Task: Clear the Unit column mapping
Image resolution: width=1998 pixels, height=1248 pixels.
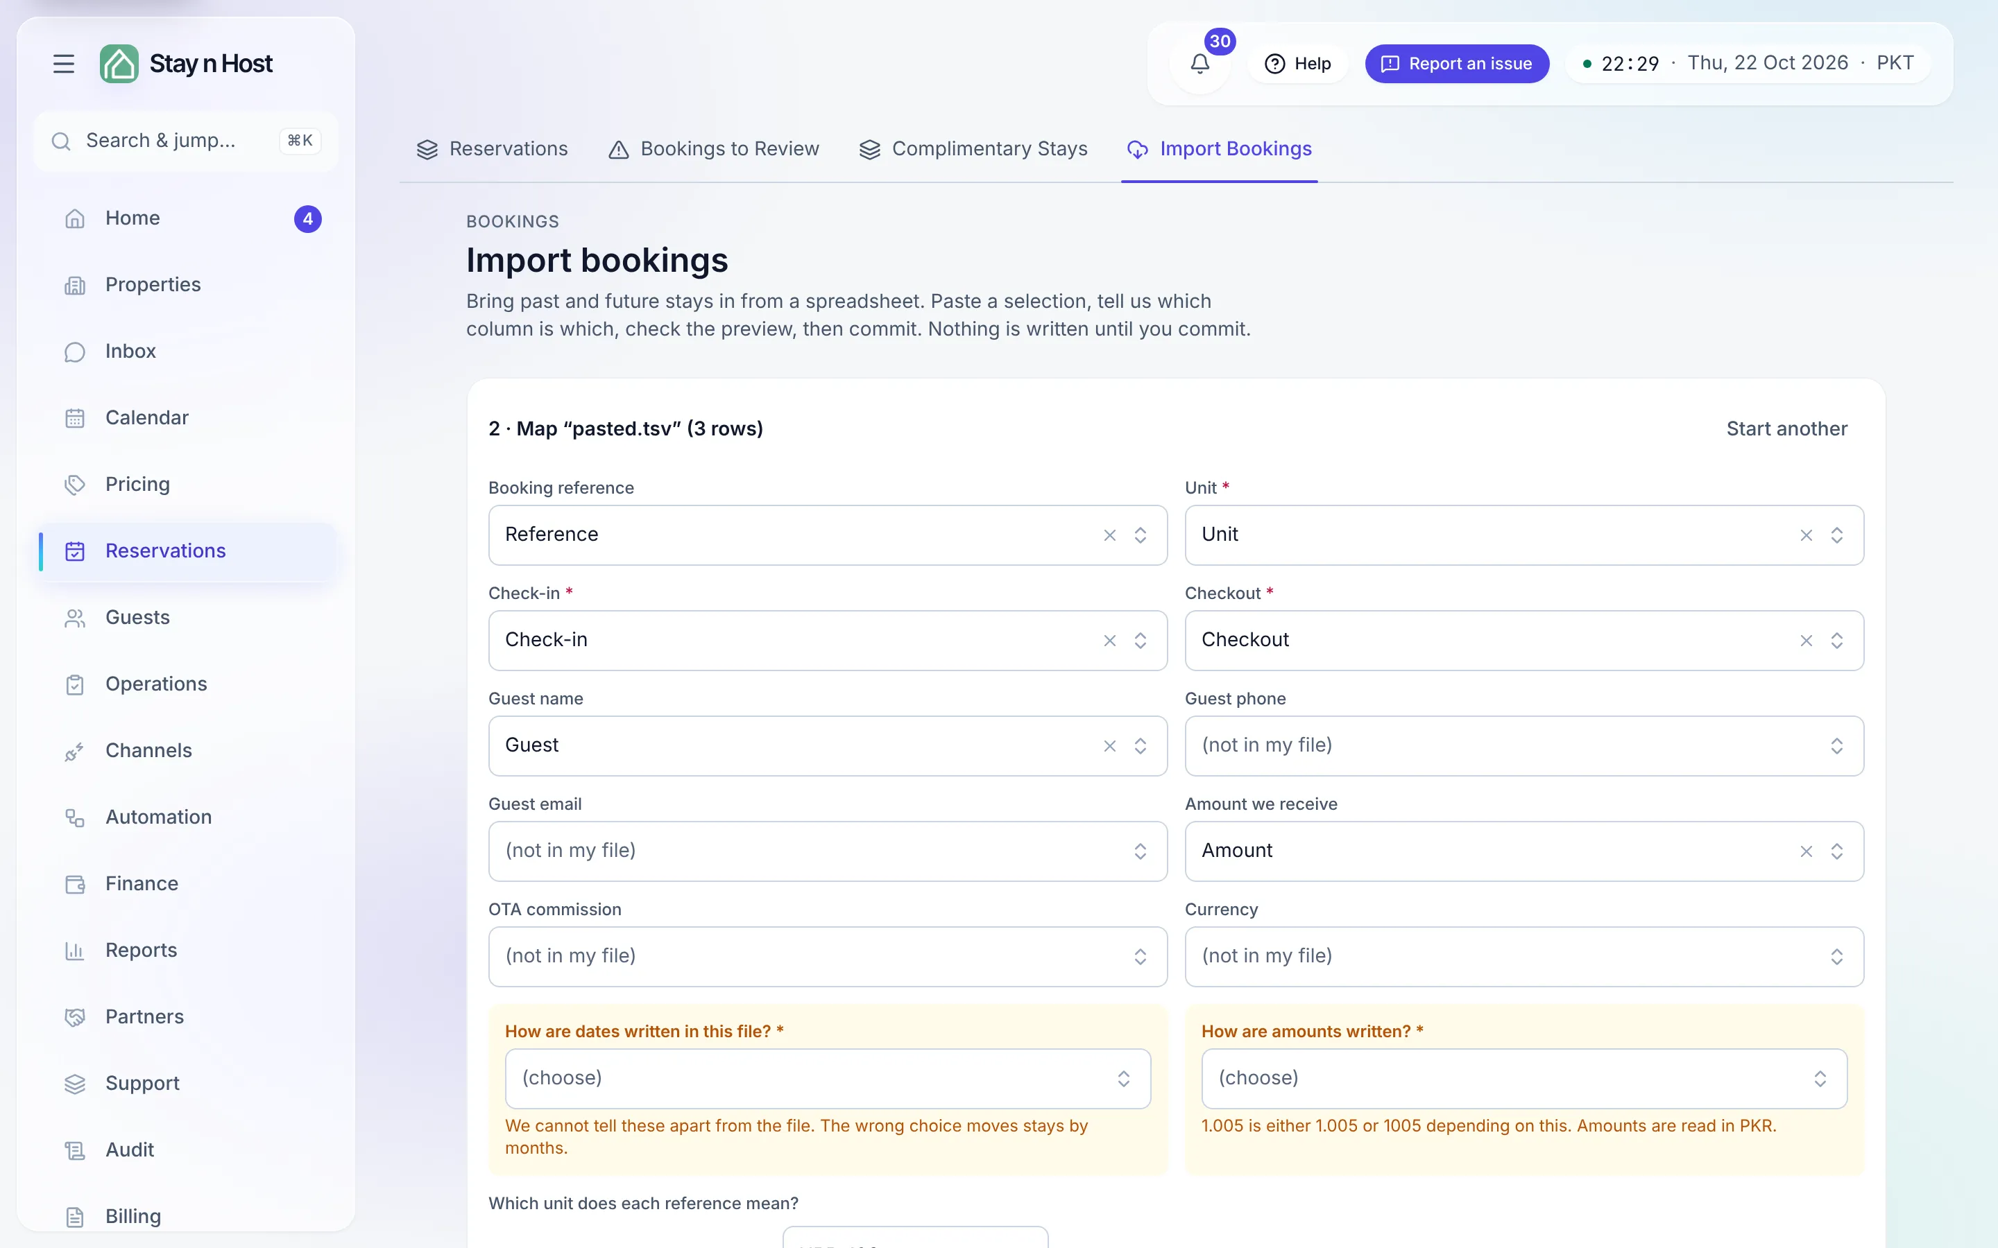Action: (1806, 536)
